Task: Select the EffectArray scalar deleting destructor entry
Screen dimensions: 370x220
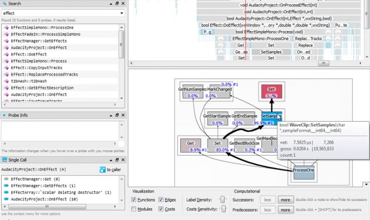Action: click(61, 193)
